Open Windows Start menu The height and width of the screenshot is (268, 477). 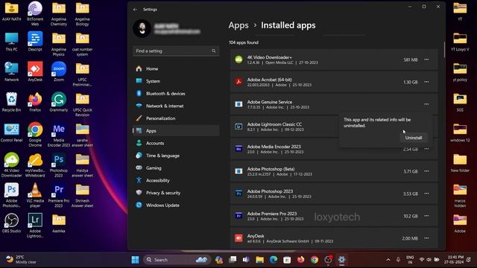(x=136, y=260)
